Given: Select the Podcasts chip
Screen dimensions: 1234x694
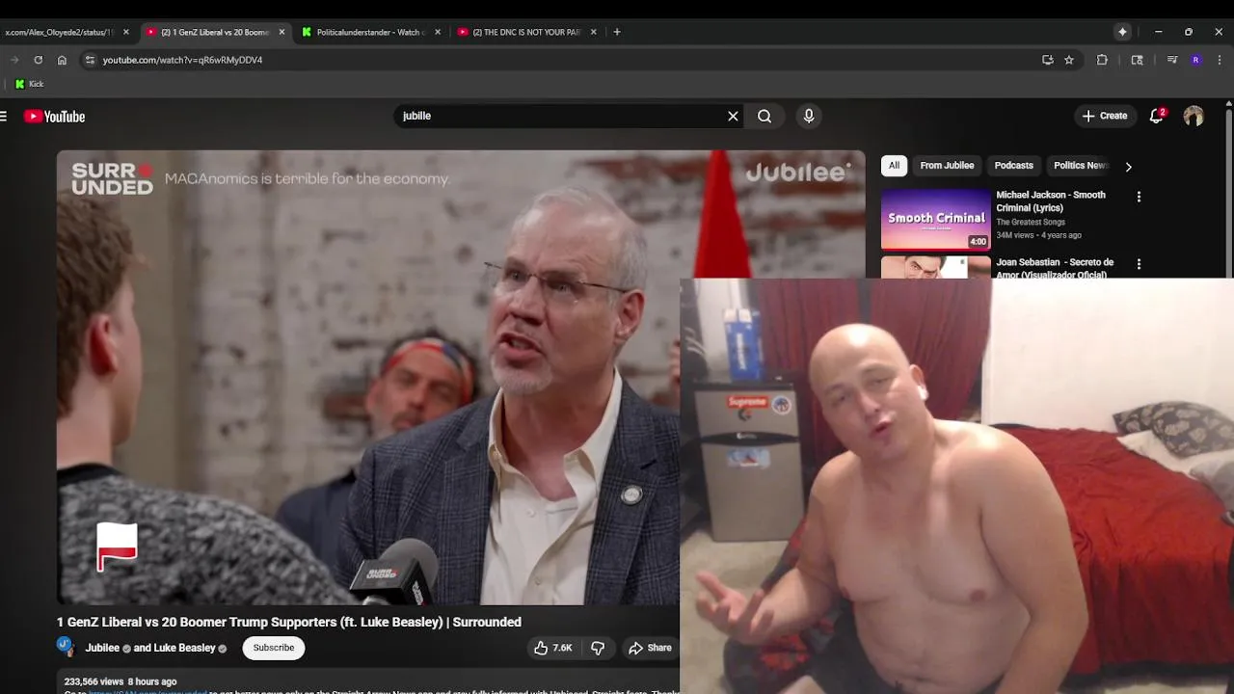Looking at the screenshot, I should point(1013,166).
